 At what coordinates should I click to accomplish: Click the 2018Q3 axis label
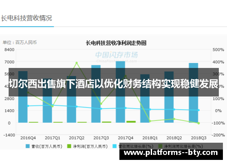click(x=198, y=138)
